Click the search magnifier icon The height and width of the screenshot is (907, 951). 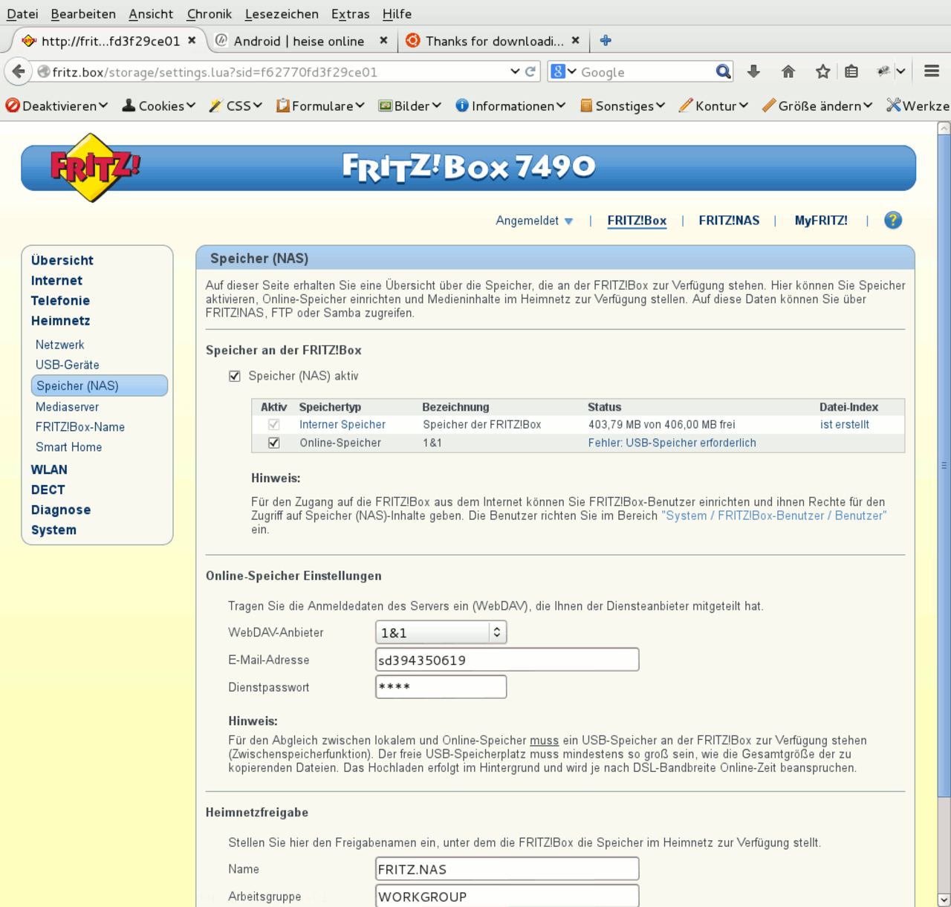point(723,71)
